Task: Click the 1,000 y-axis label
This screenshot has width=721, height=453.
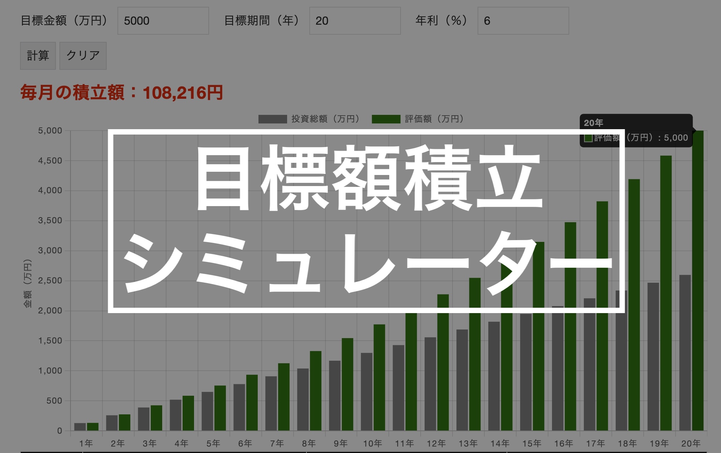Action: tap(50, 371)
